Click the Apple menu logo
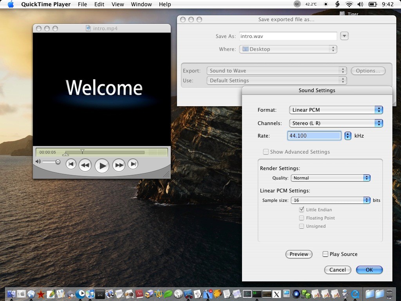401x301 pixels. point(11,4)
